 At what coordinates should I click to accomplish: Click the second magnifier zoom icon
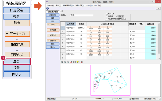click(65, 62)
